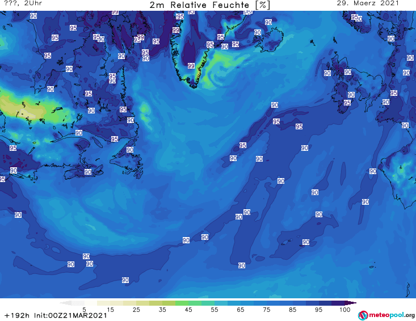Click the '55' label on the color scale
The width and height of the screenshot is (416, 321).
[215, 310]
